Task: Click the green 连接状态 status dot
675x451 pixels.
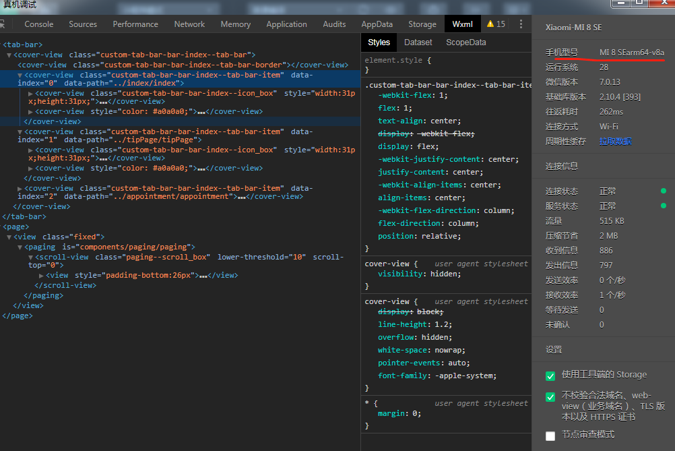Action: click(x=664, y=191)
